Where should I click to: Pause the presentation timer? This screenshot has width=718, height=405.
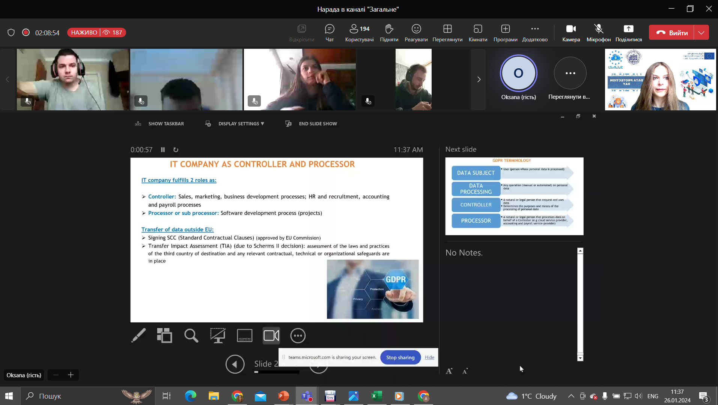(163, 150)
